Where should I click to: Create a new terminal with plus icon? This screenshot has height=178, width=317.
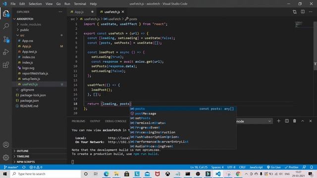click(x=278, y=121)
